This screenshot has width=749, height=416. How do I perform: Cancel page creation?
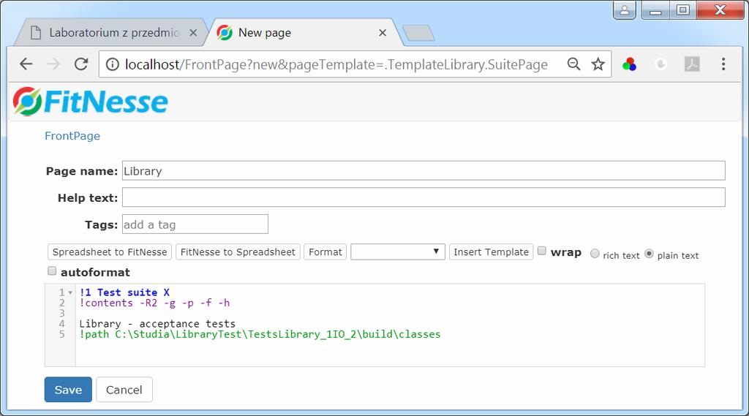point(124,389)
